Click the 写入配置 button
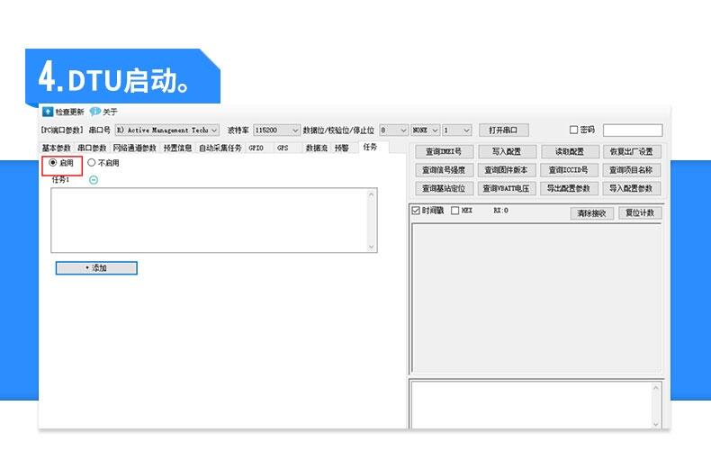The image size is (711, 460). coord(507,152)
